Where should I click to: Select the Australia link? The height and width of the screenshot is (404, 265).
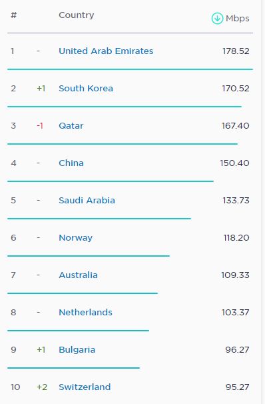(78, 275)
